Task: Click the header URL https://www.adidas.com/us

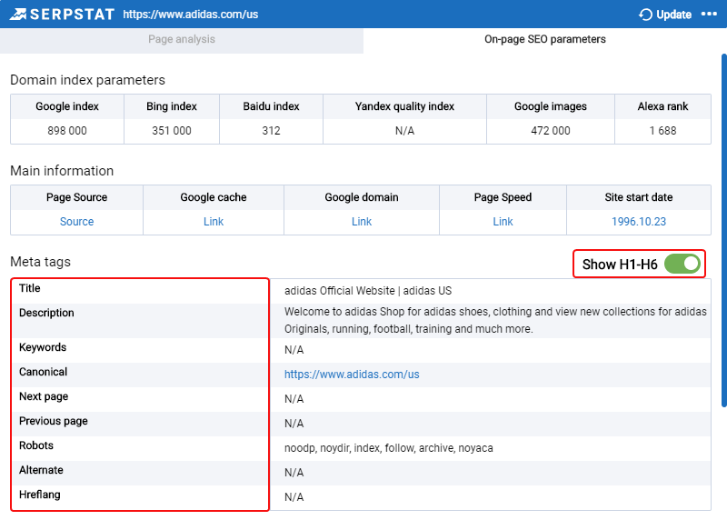Action: [191, 15]
